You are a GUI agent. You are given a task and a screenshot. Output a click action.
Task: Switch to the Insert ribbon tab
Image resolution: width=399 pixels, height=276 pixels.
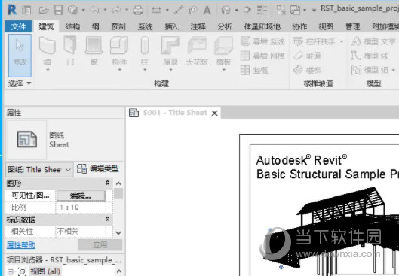pos(171,26)
